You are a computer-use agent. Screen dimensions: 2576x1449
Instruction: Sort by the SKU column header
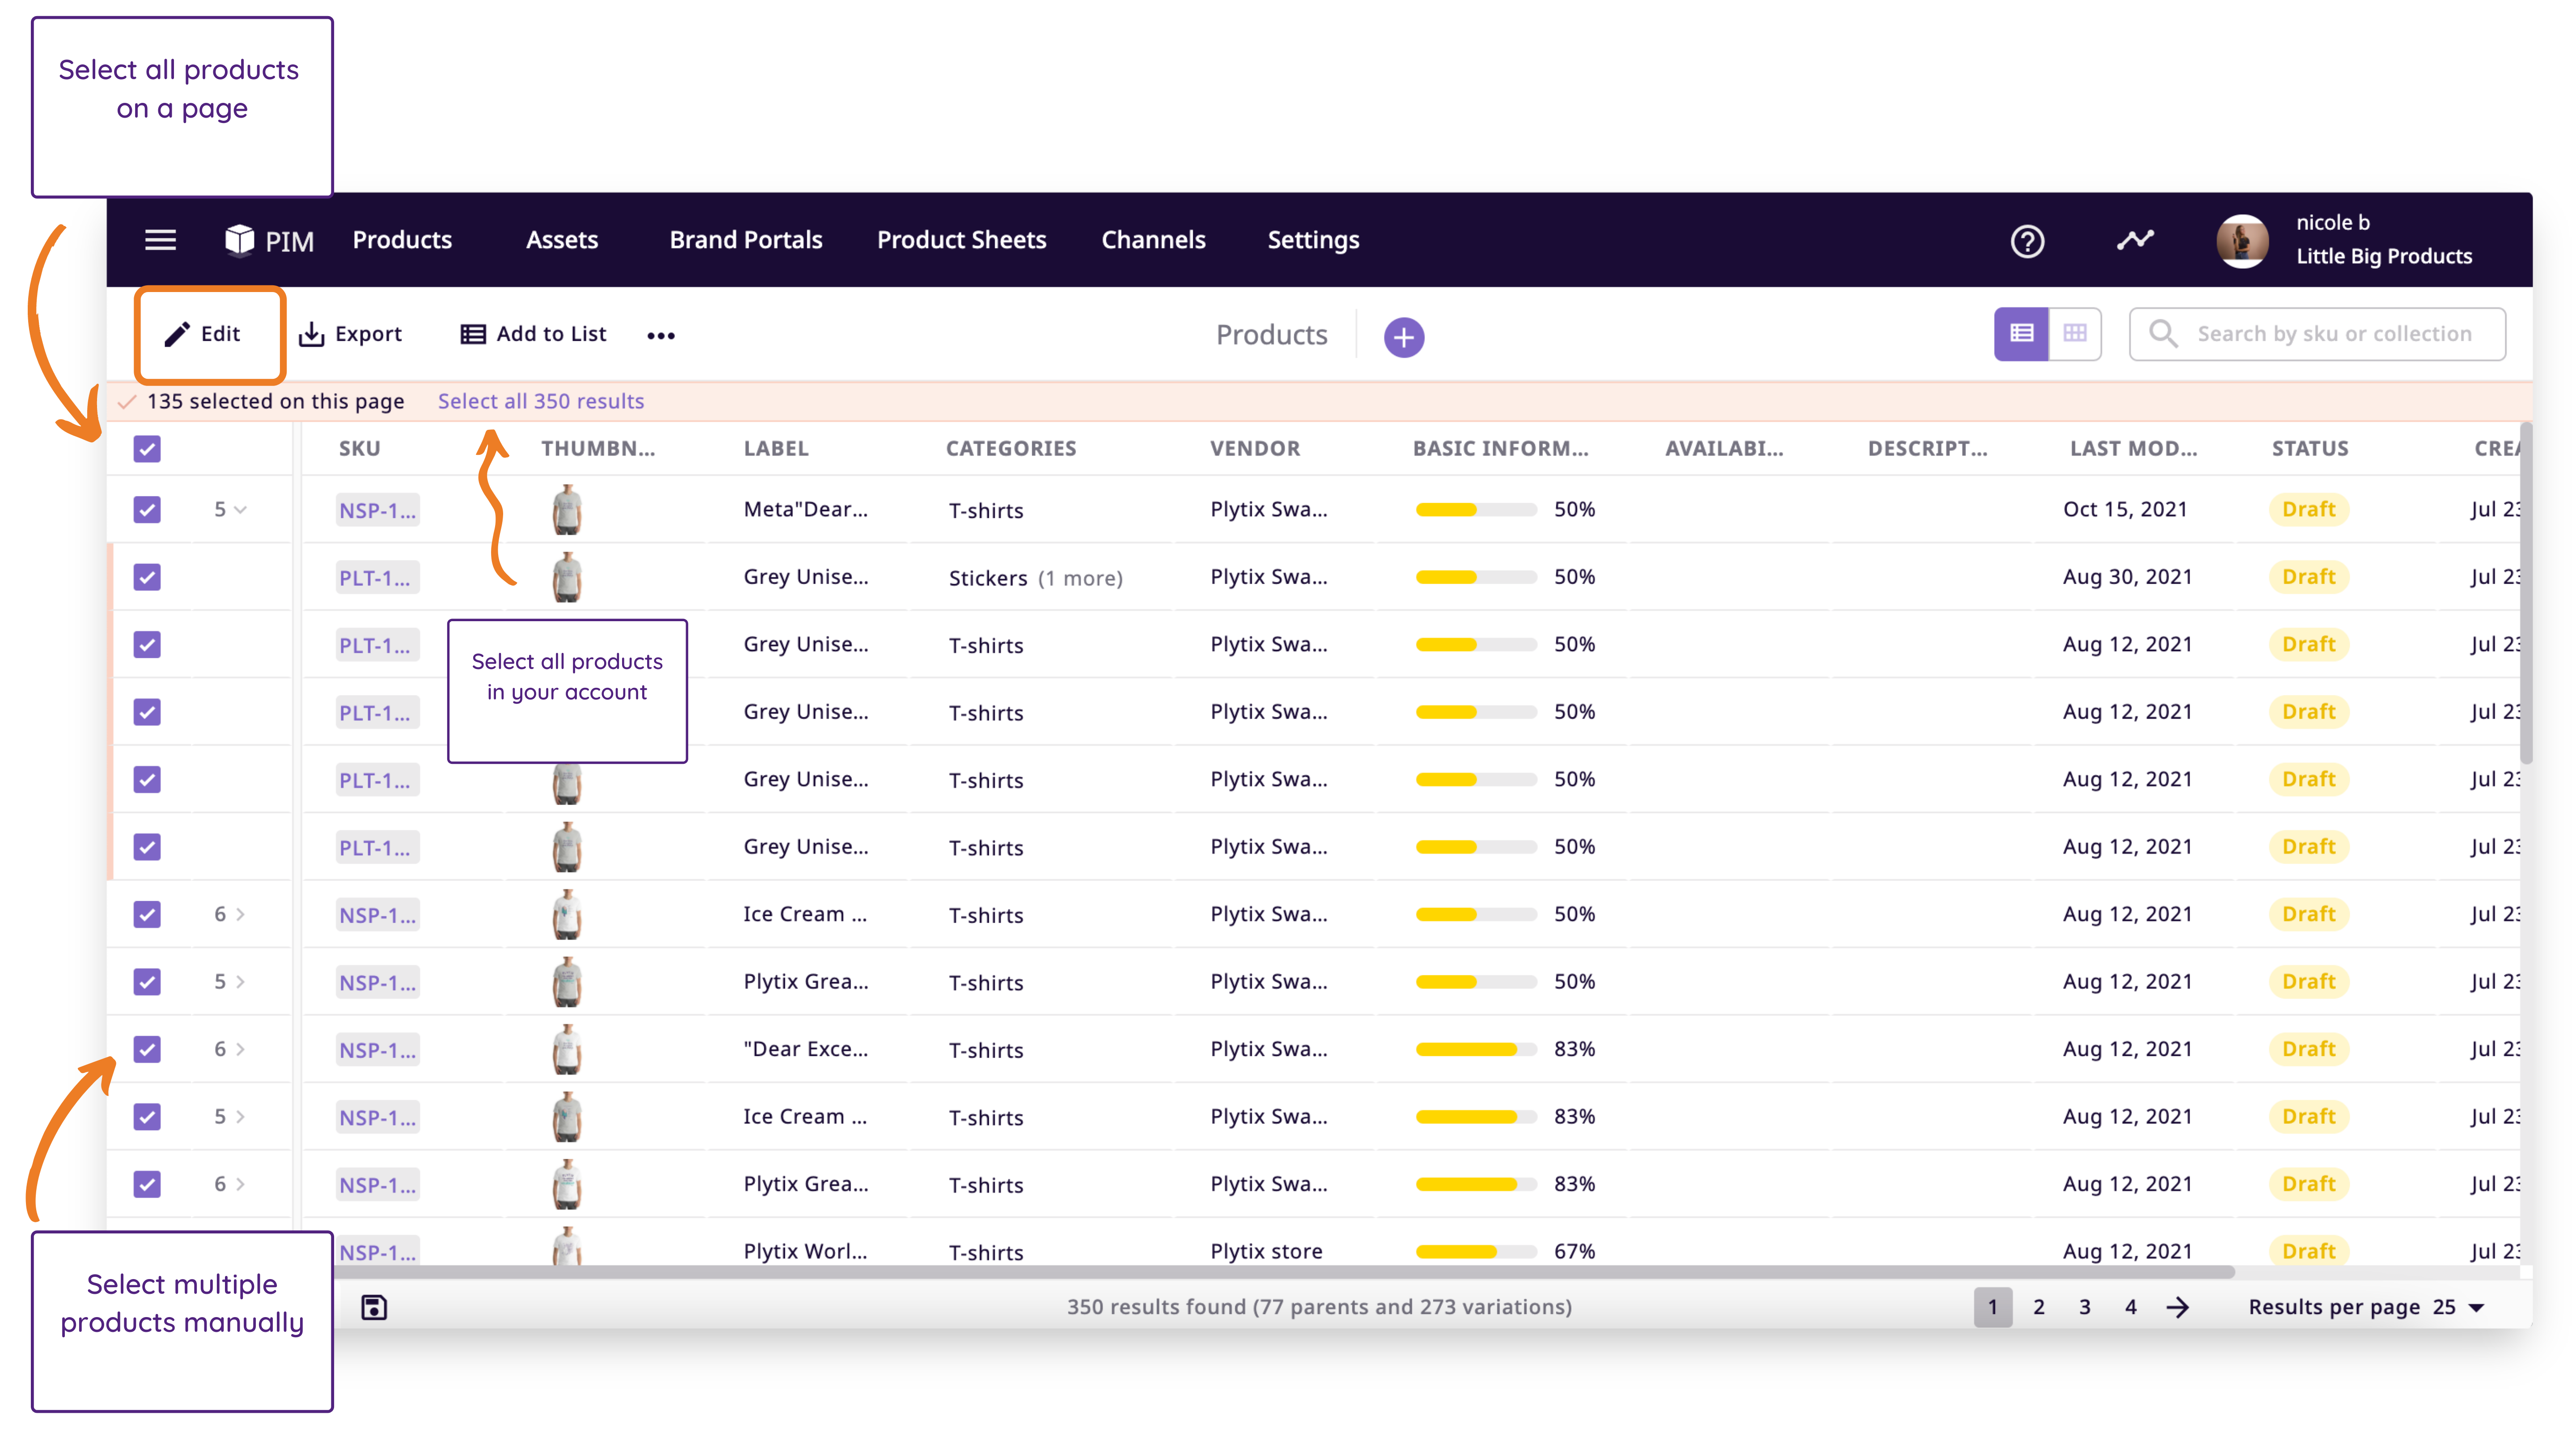tap(360, 449)
